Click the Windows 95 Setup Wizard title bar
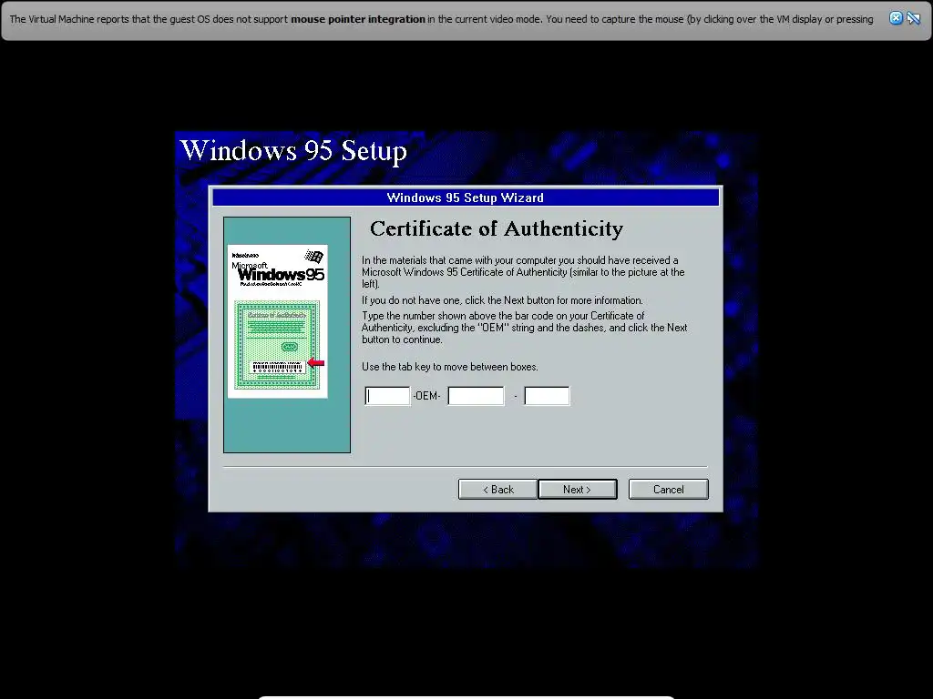 [466, 198]
